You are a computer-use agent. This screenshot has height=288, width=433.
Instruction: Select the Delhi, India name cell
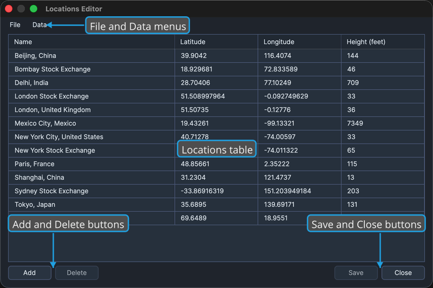[91, 83]
